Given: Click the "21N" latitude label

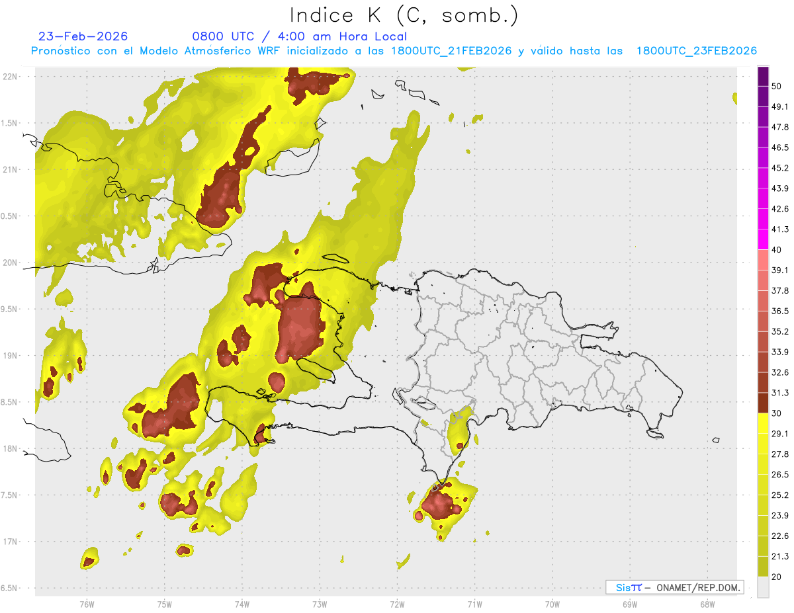Looking at the screenshot, I should coord(11,169).
